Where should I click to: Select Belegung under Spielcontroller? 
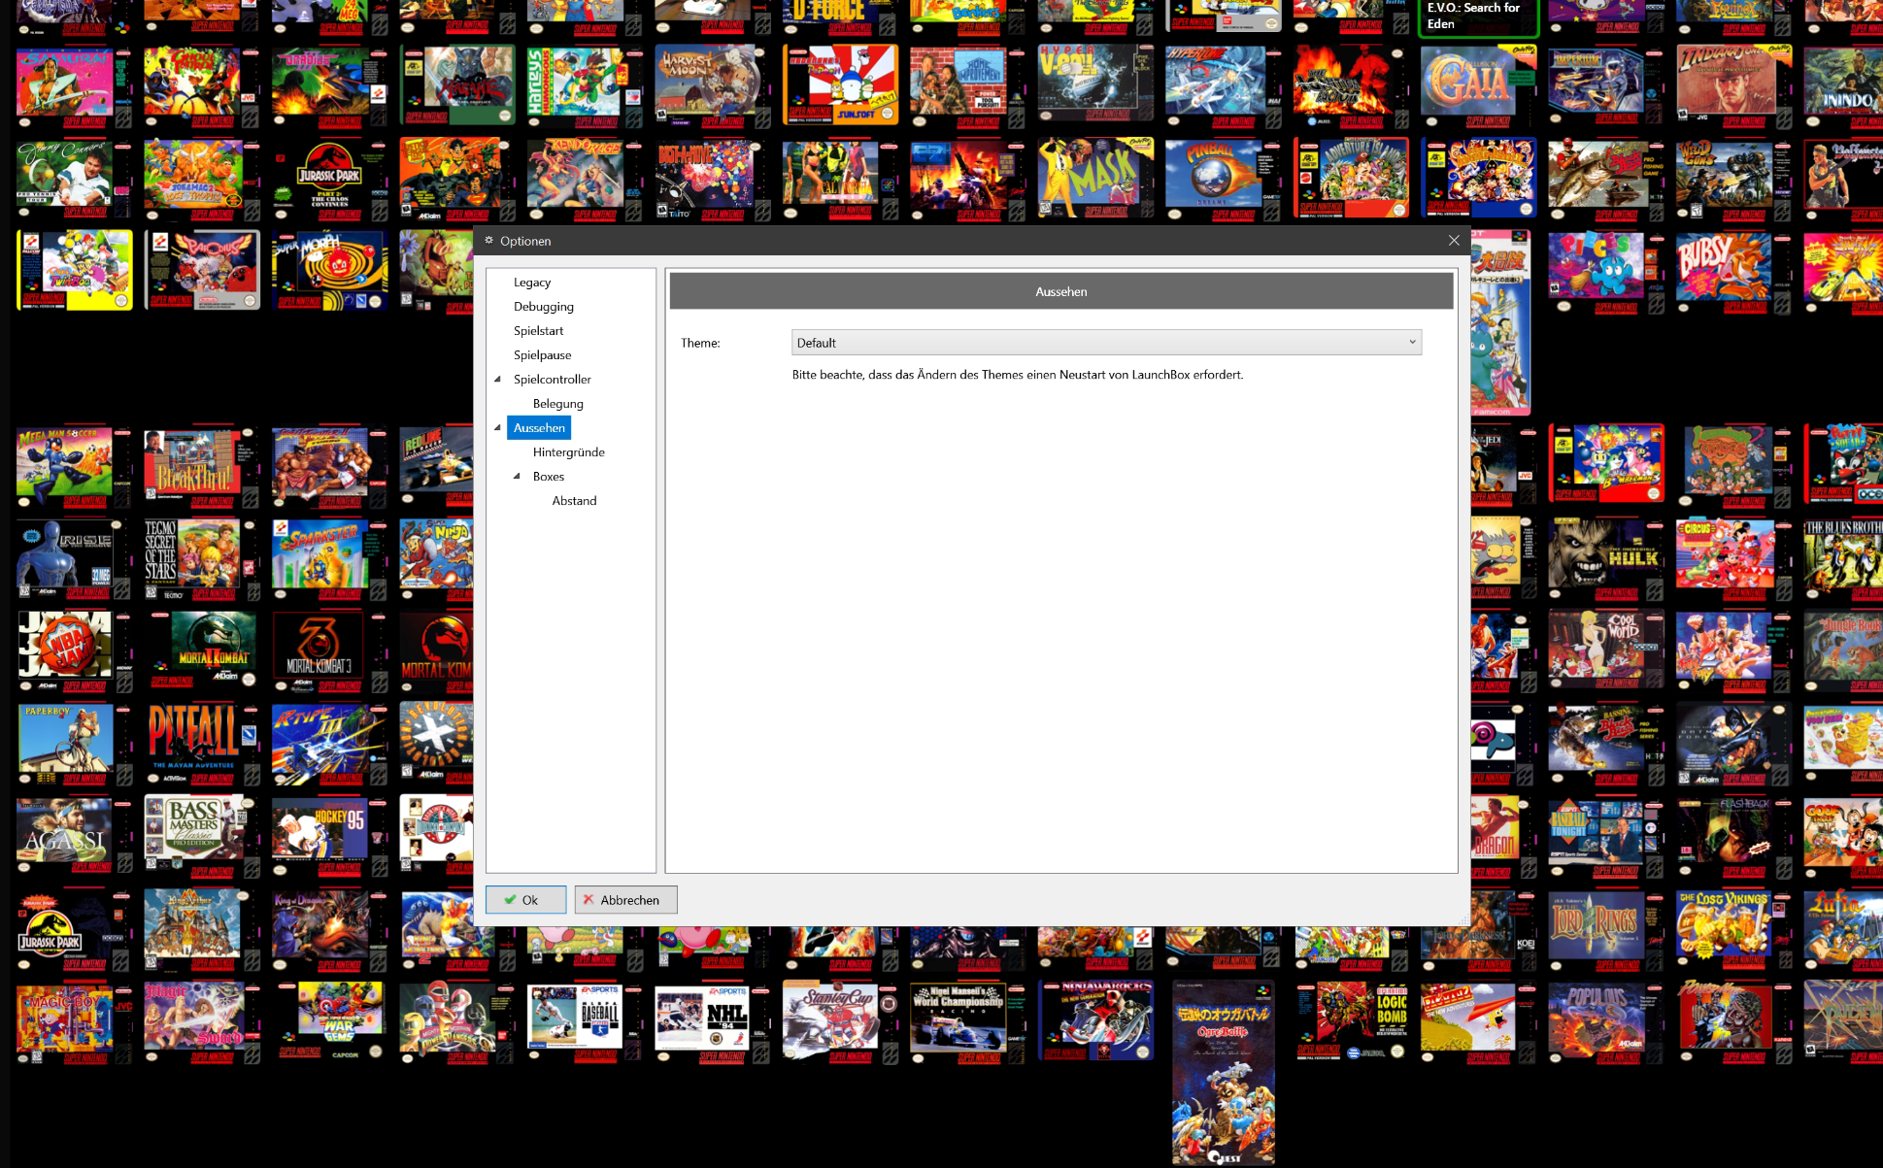click(558, 404)
